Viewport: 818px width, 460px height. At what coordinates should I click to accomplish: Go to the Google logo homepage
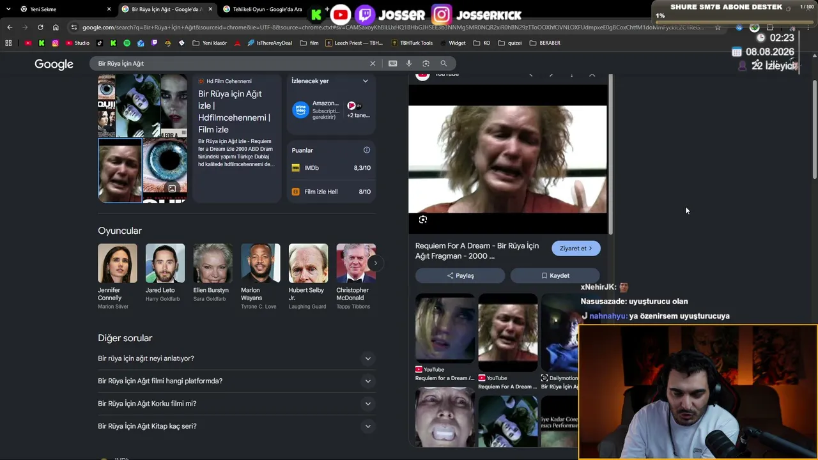54,64
